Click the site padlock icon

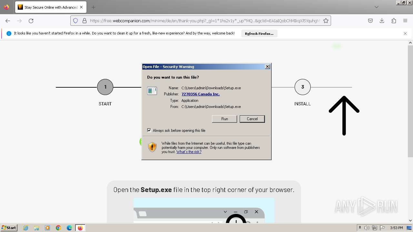pyautogui.click(x=85, y=21)
